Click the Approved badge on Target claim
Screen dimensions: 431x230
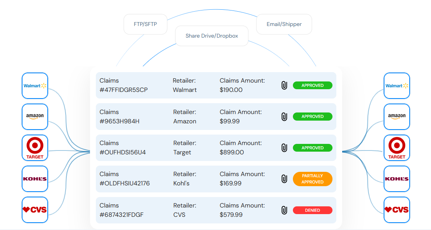[312, 148]
